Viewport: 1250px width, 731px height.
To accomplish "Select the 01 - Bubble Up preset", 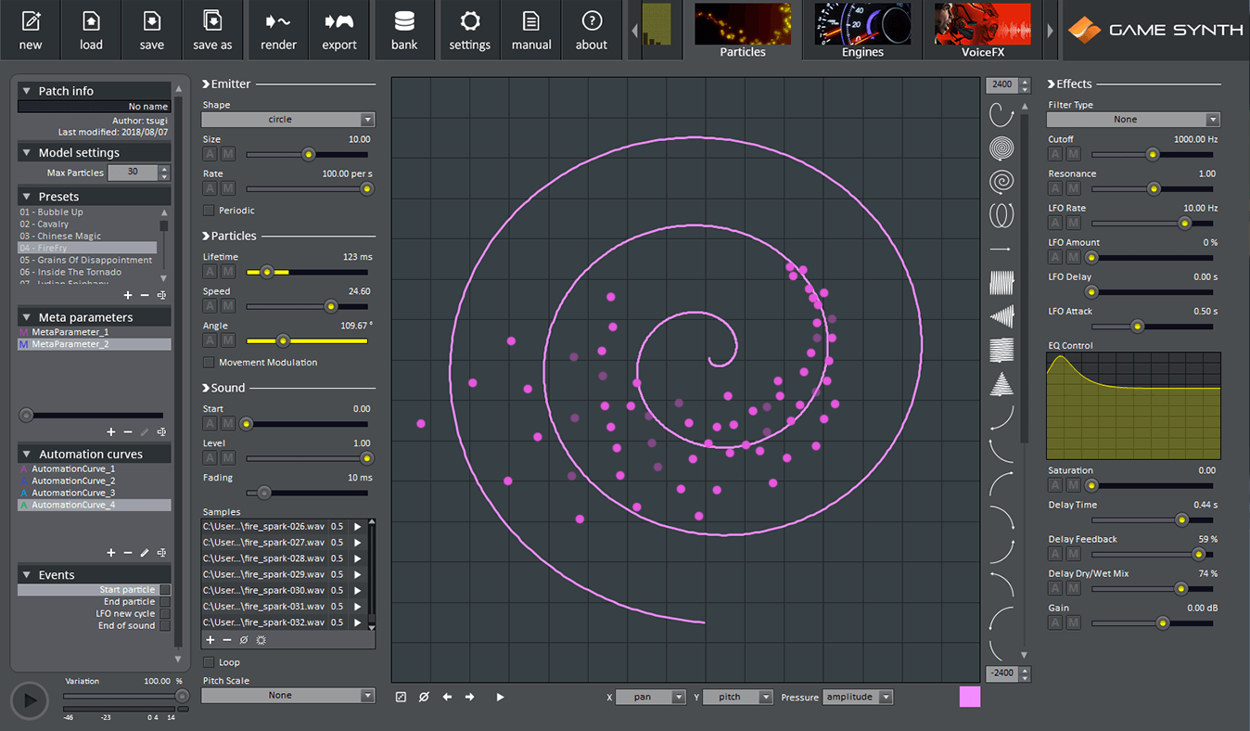I will pyautogui.click(x=88, y=212).
